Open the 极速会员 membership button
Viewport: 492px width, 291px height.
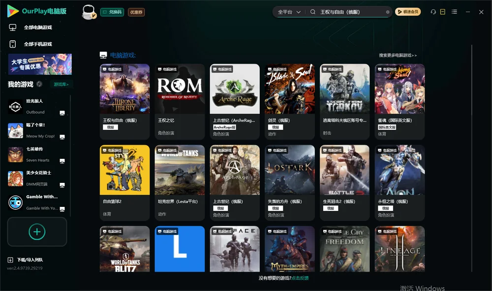408,12
